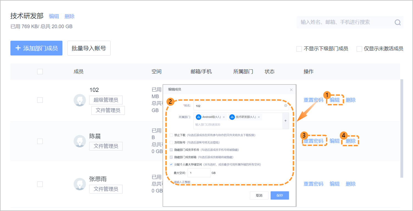Viewport: 413px width, 211px height.
Task: Click 文件管理员 tag of 陈晨
Action: point(106,146)
